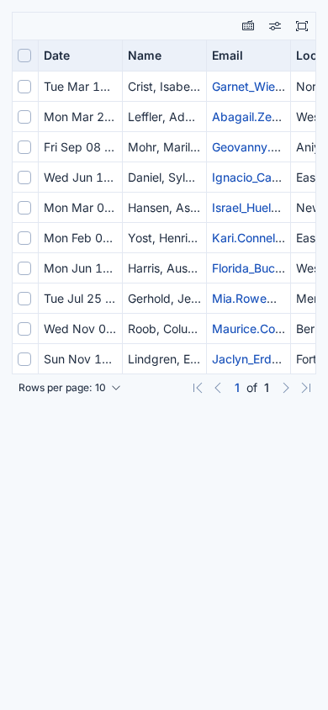Sort by the Date column header
This screenshot has height=710, width=328.
click(x=56, y=56)
